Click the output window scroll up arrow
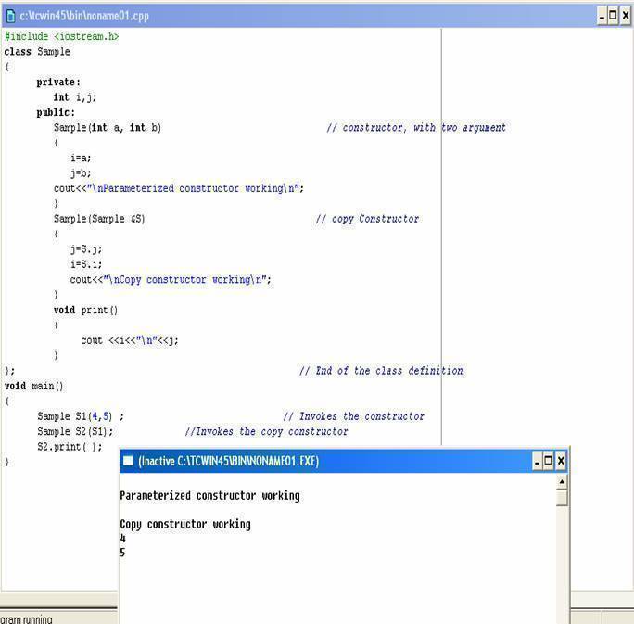Image resolution: width=634 pixels, height=624 pixels. (562, 481)
